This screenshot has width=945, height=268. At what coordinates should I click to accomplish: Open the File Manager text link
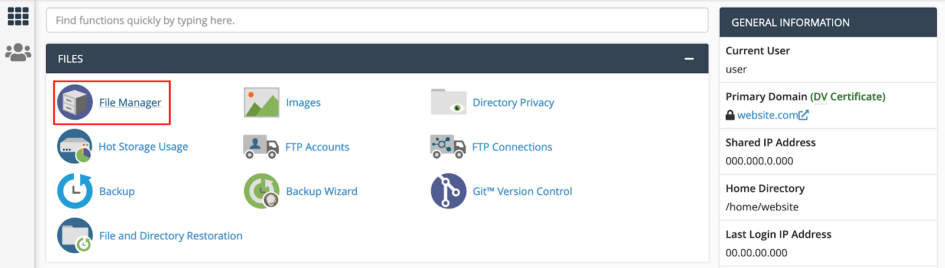pos(130,102)
